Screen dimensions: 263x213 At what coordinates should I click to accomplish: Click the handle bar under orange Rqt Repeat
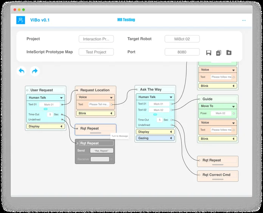95,133
